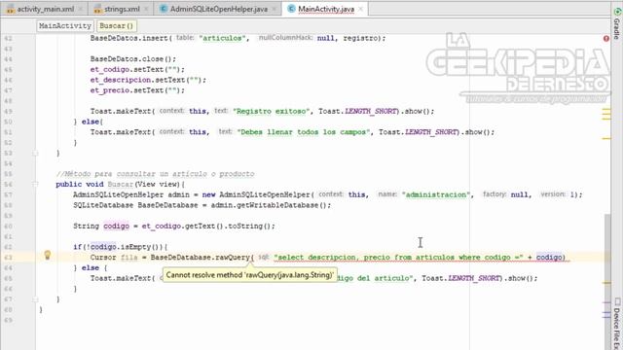Viewport: 623px width, 350px height.
Task: Collapse the Buscar method at line 56
Action: (35, 184)
